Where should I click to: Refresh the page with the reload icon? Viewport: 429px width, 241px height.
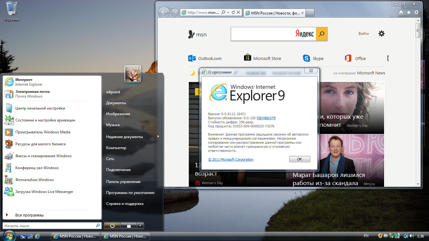233,13
